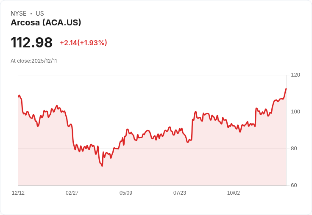Click the 80 price axis label
Image resolution: width=312 pixels, height=215 pixels.
294,149
